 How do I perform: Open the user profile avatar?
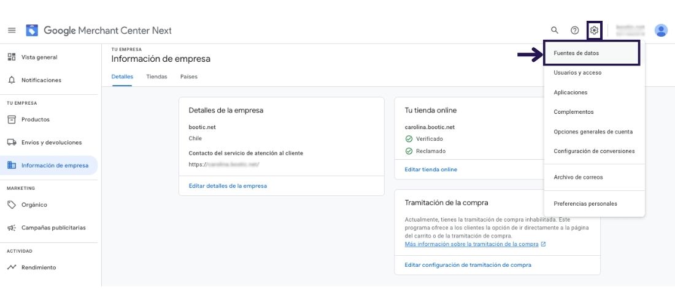pos(661,30)
